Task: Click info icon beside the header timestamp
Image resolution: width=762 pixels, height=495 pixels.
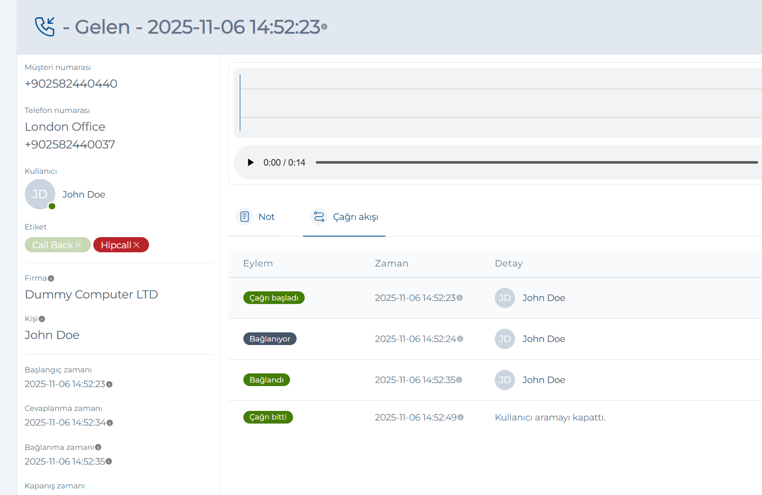Action: (324, 27)
